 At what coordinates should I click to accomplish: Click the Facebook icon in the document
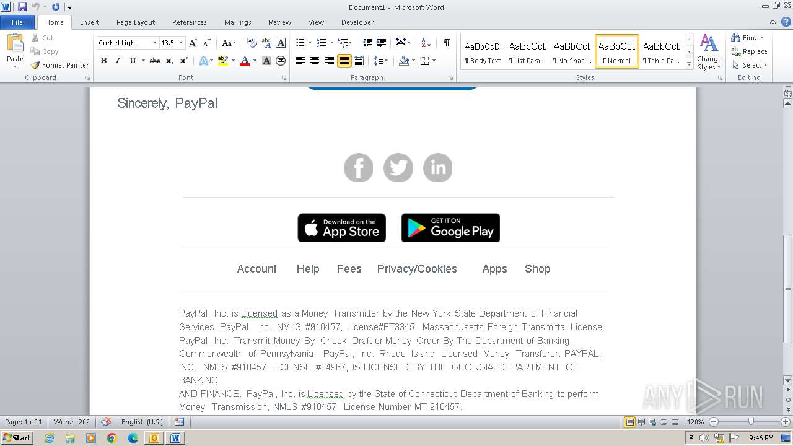point(359,168)
